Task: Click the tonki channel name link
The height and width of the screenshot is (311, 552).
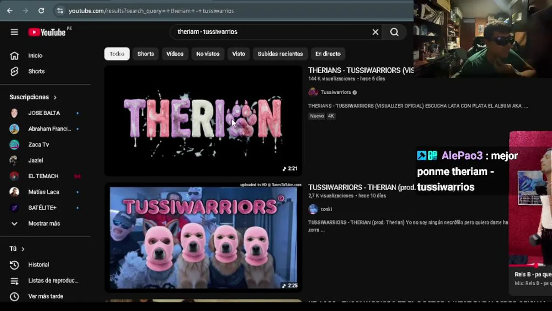Action: pyautogui.click(x=326, y=209)
